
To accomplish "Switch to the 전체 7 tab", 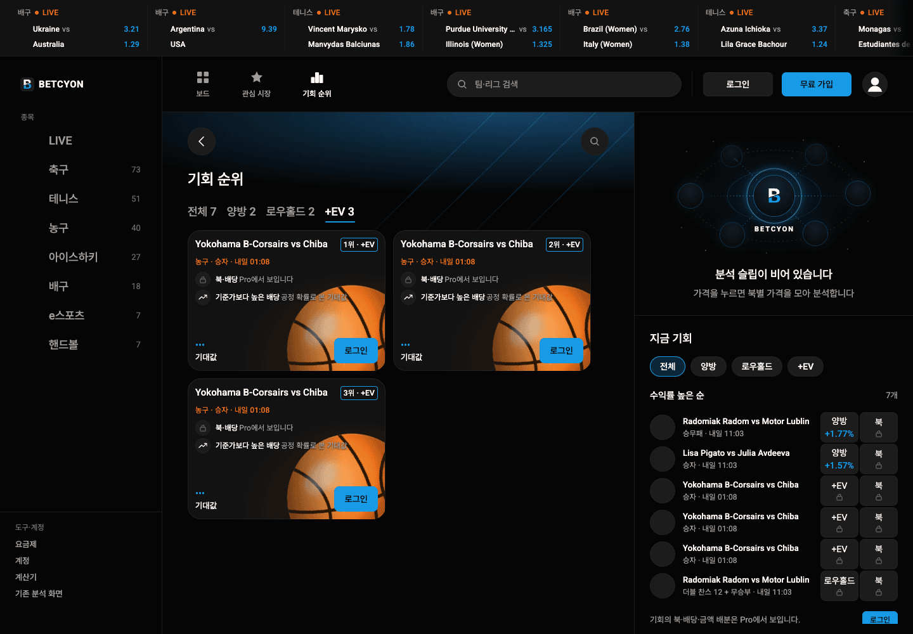I will tap(202, 212).
